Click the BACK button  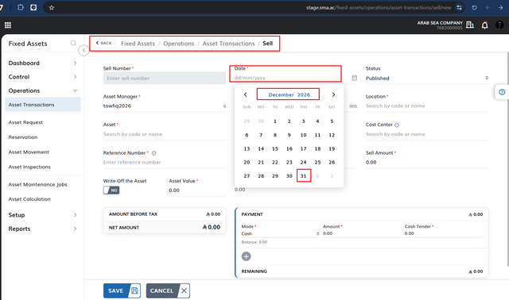(x=104, y=43)
